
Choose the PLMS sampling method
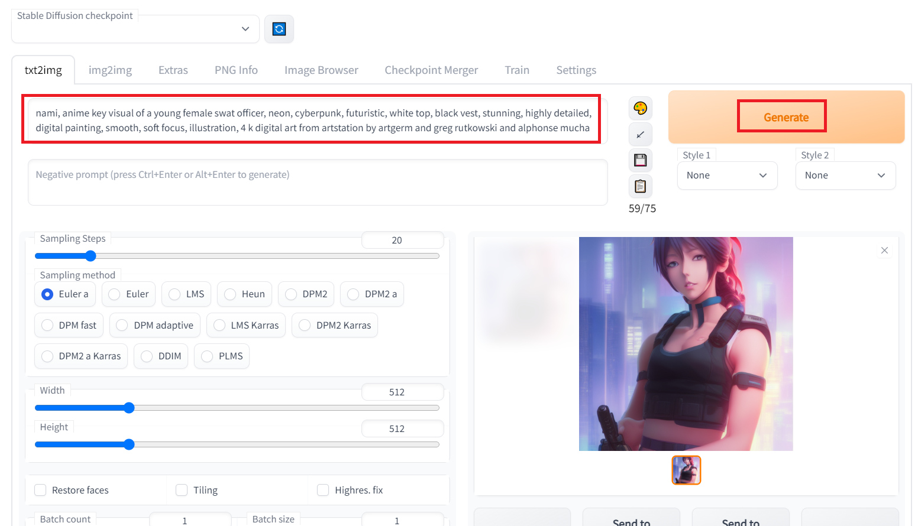222,356
